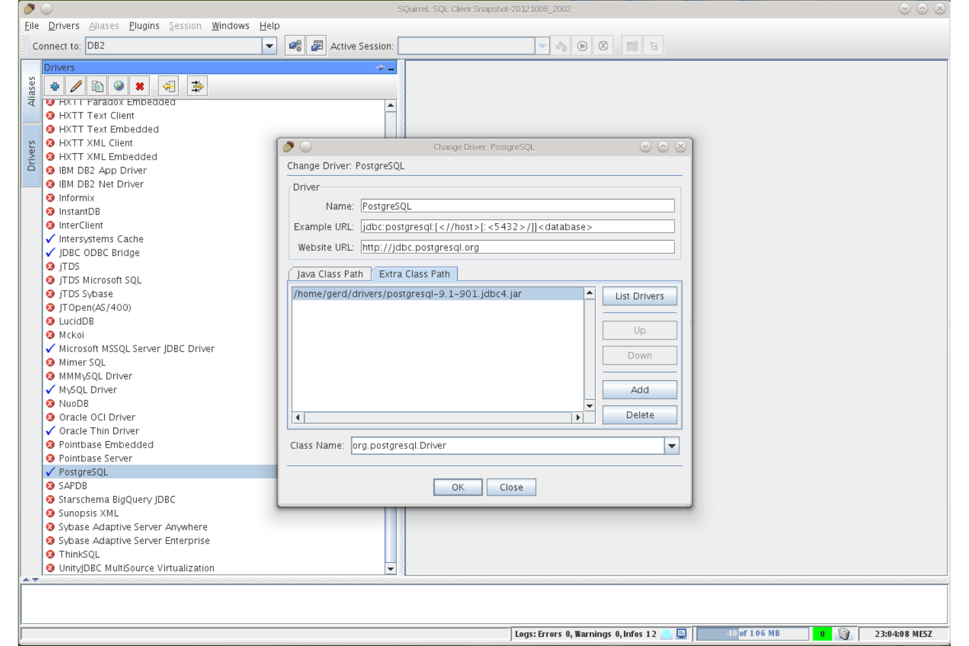This screenshot has width=969, height=646.
Task: Toggle showing only loaded drivers
Action: click(196, 86)
